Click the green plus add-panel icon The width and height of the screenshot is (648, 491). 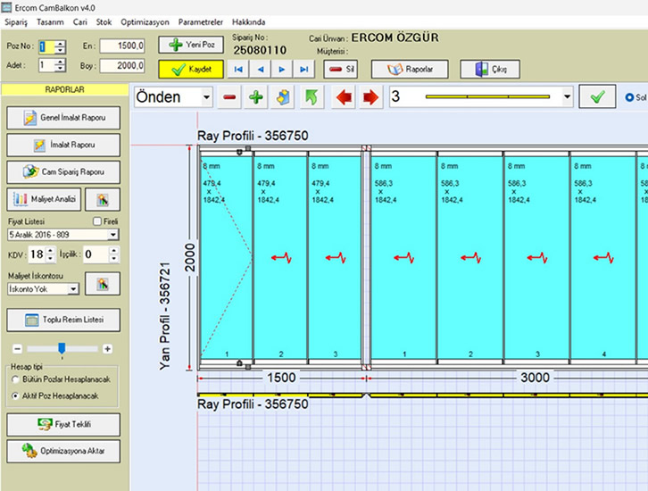tap(257, 97)
